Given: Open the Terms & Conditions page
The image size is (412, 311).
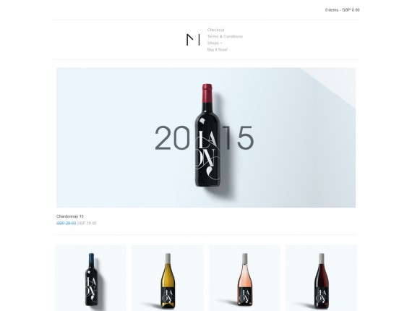Looking at the screenshot, I should [225, 37].
